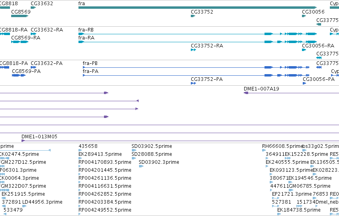Viewport: 339px width, 216px height.
Task: Click the EK184738.5prime EST label
Action: [x=299, y=210]
